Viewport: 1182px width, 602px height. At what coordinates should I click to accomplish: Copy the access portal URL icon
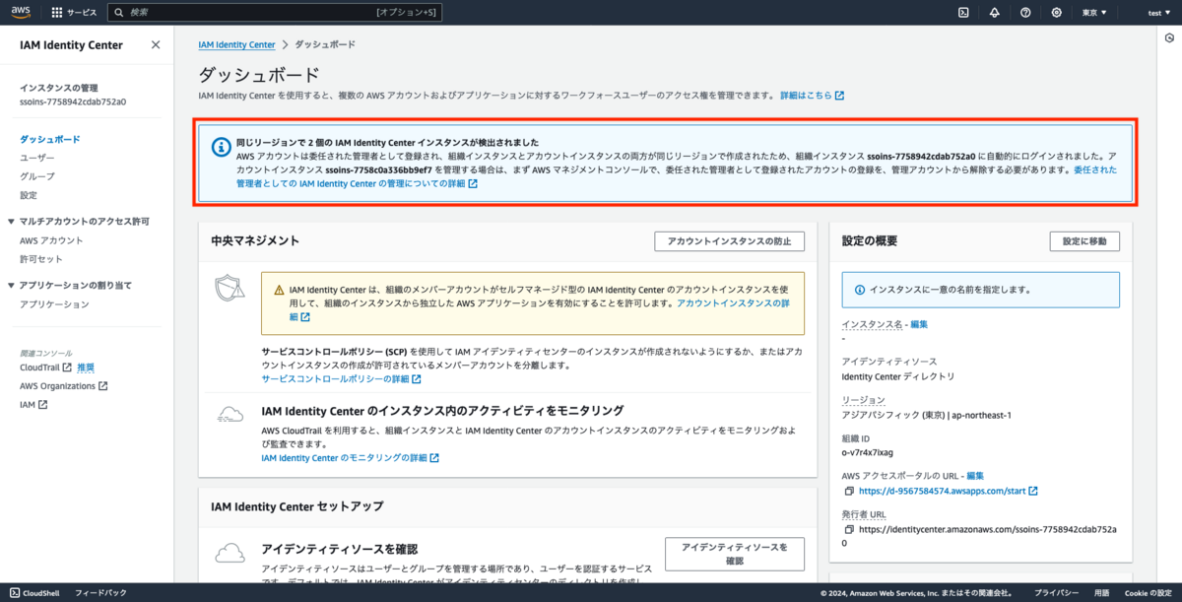[849, 491]
